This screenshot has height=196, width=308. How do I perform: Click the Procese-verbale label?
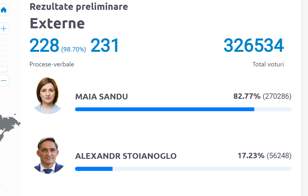coord(52,64)
